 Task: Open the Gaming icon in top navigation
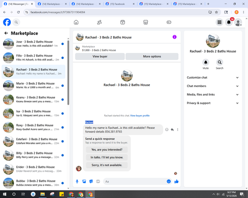click(x=169, y=22)
